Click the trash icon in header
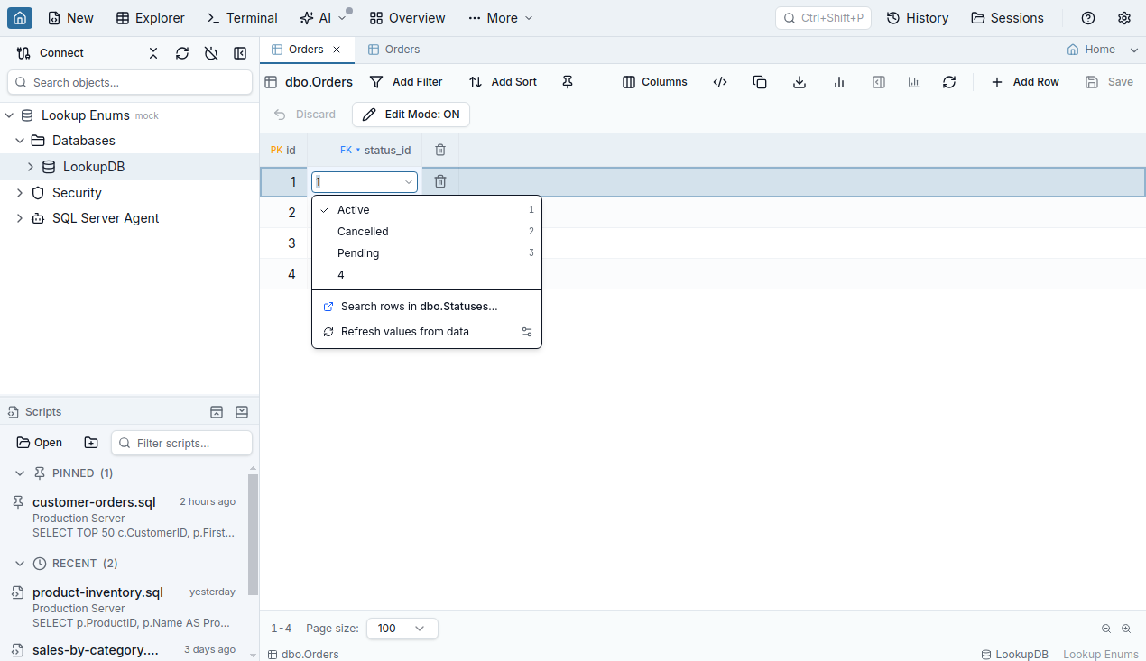The height and width of the screenshot is (661, 1146). click(440, 150)
